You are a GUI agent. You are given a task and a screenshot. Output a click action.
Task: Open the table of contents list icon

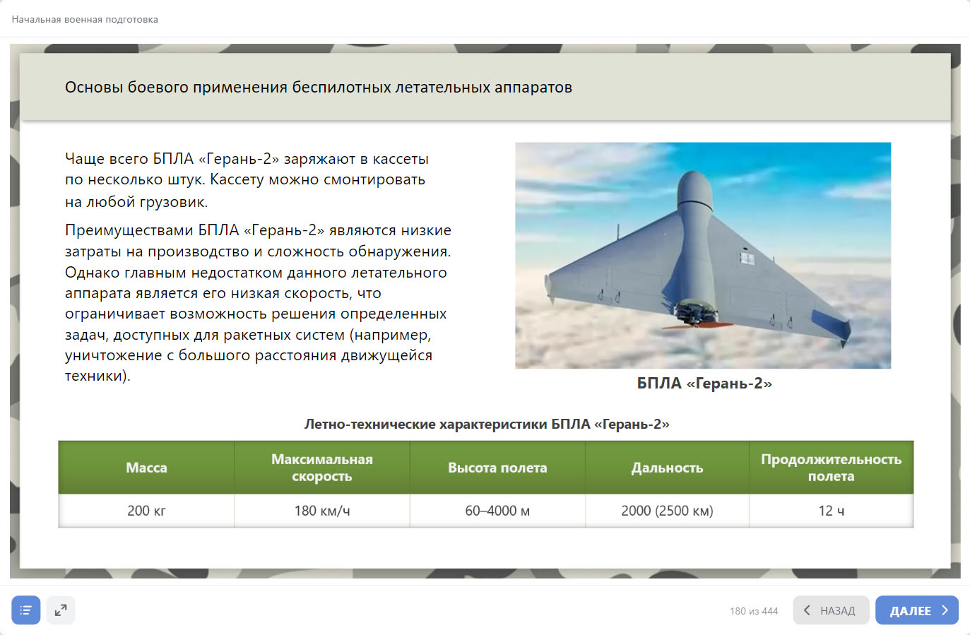(25, 610)
